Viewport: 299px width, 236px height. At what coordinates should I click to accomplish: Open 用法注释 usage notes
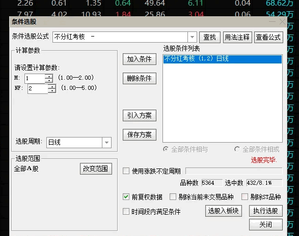pyautogui.click(x=237, y=37)
